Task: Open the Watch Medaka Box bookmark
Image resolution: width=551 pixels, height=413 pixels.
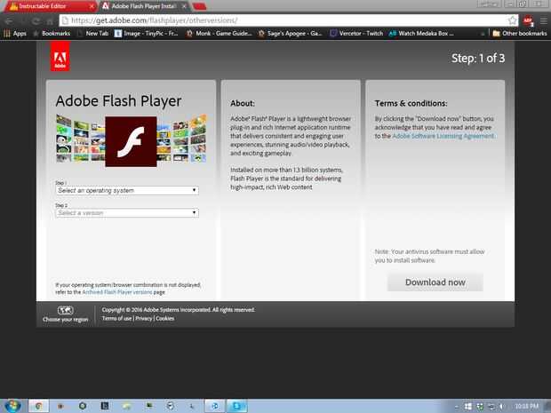Action: pos(421,34)
